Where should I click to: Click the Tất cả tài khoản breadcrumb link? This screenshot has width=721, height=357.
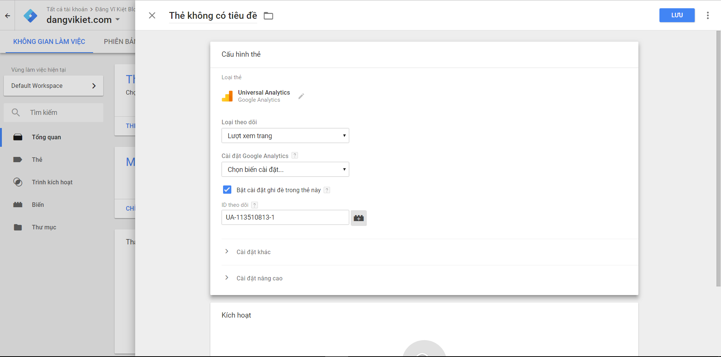(67, 9)
